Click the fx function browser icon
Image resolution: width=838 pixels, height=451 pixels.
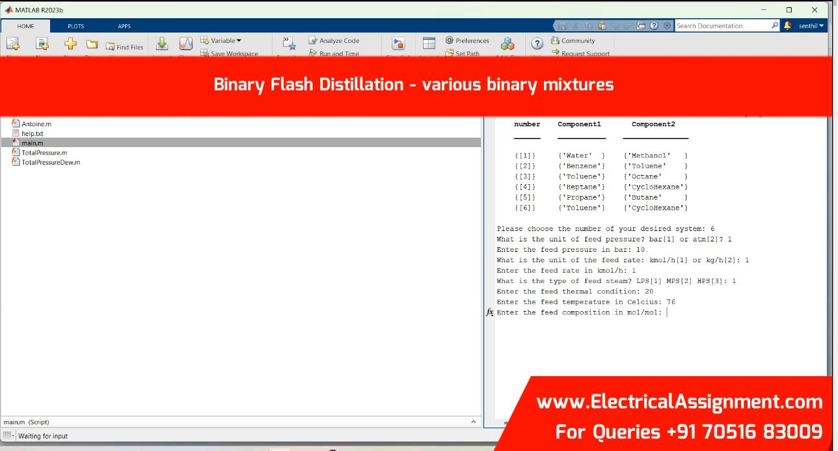490,312
